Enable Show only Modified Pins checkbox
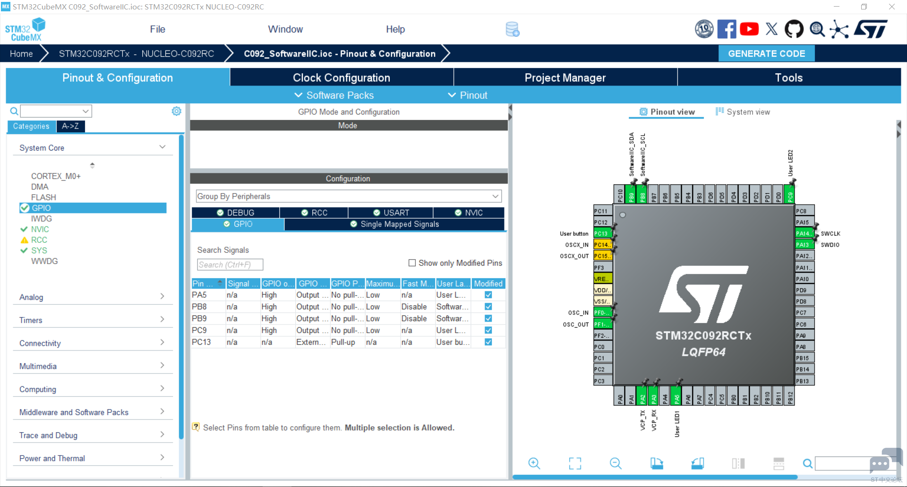Screen dimensions: 907x487 tap(412, 263)
